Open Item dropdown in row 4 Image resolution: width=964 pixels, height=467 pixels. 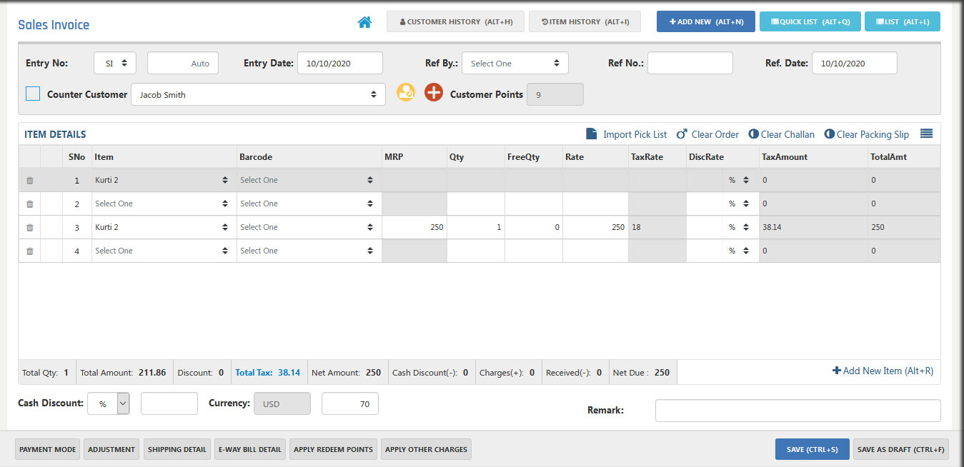click(x=164, y=251)
